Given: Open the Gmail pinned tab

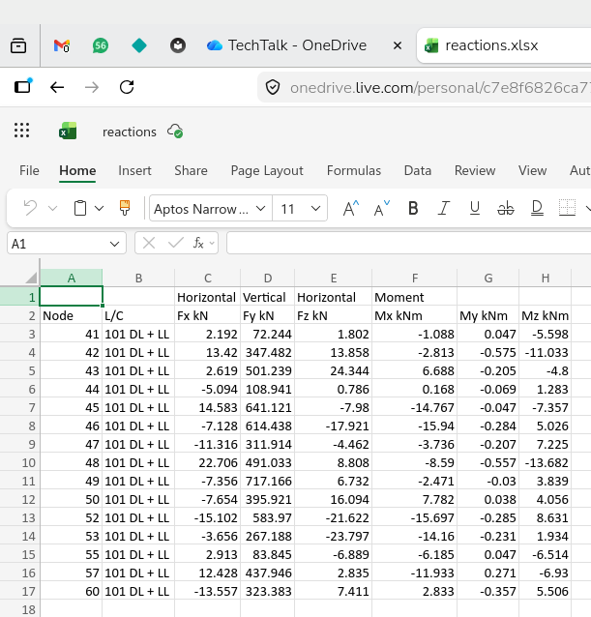Looking at the screenshot, I should point(61,45).
